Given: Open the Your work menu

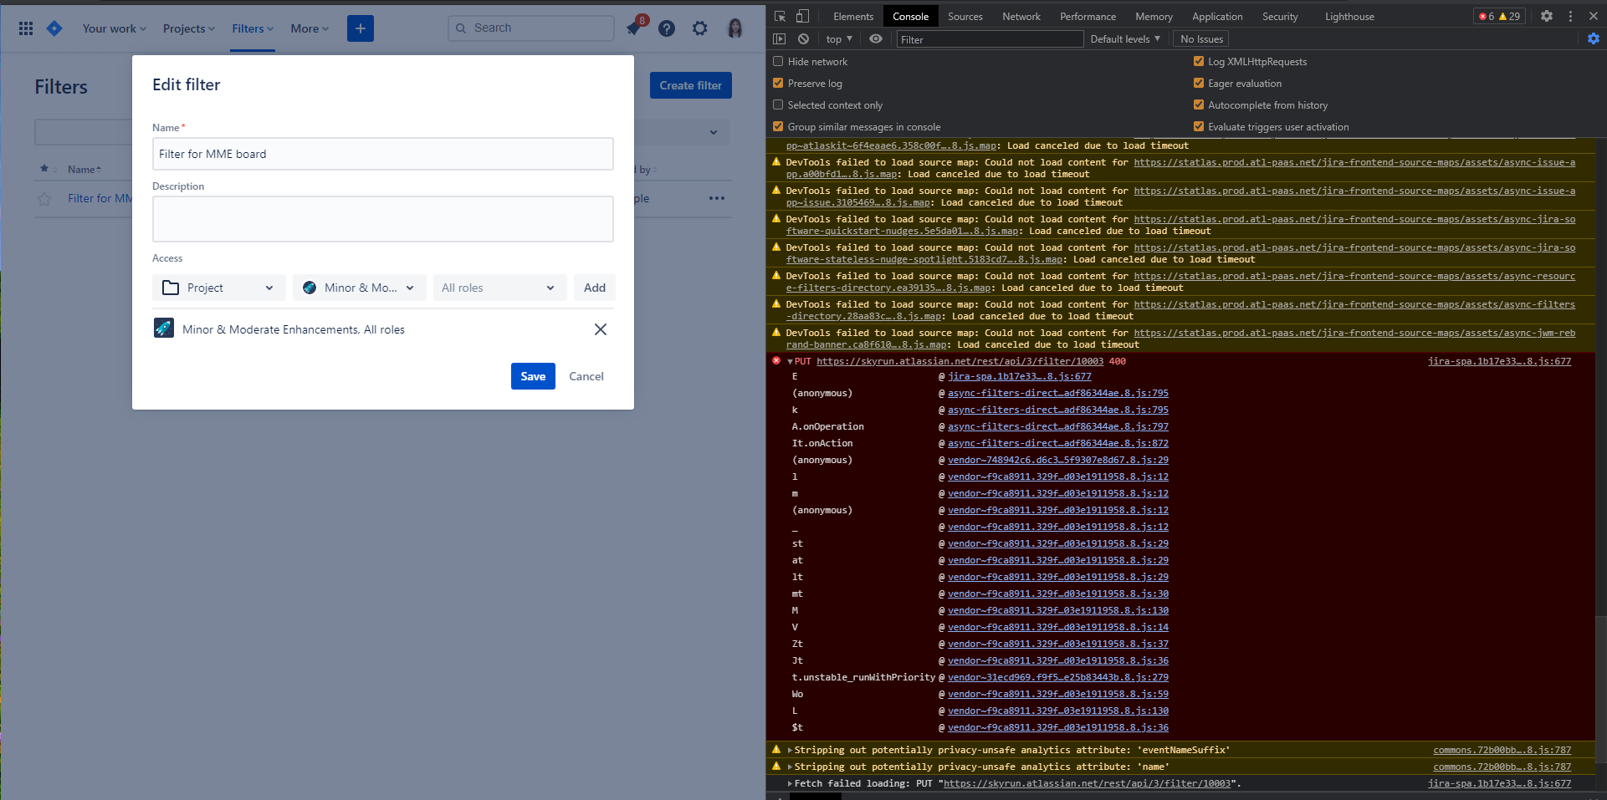Looking at the screenshot, I should [x=115, y=28].
